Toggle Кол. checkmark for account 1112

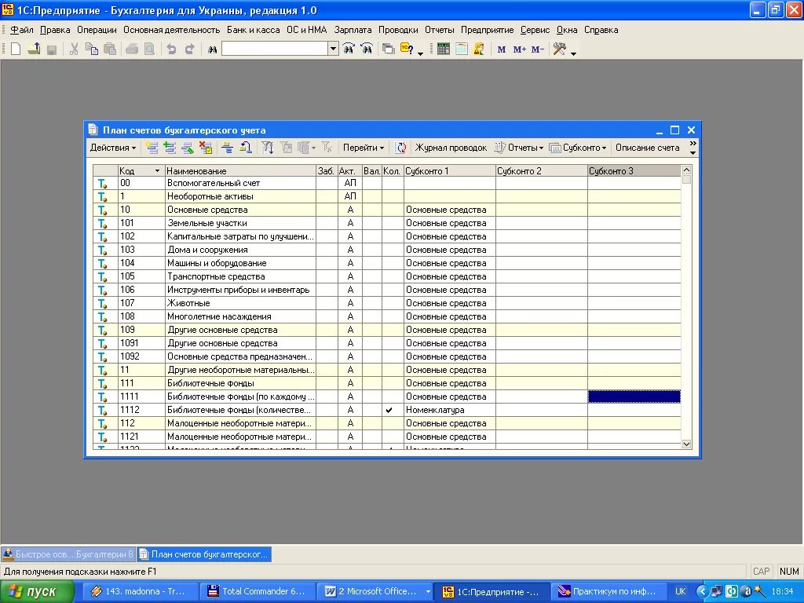click(389, 410)
